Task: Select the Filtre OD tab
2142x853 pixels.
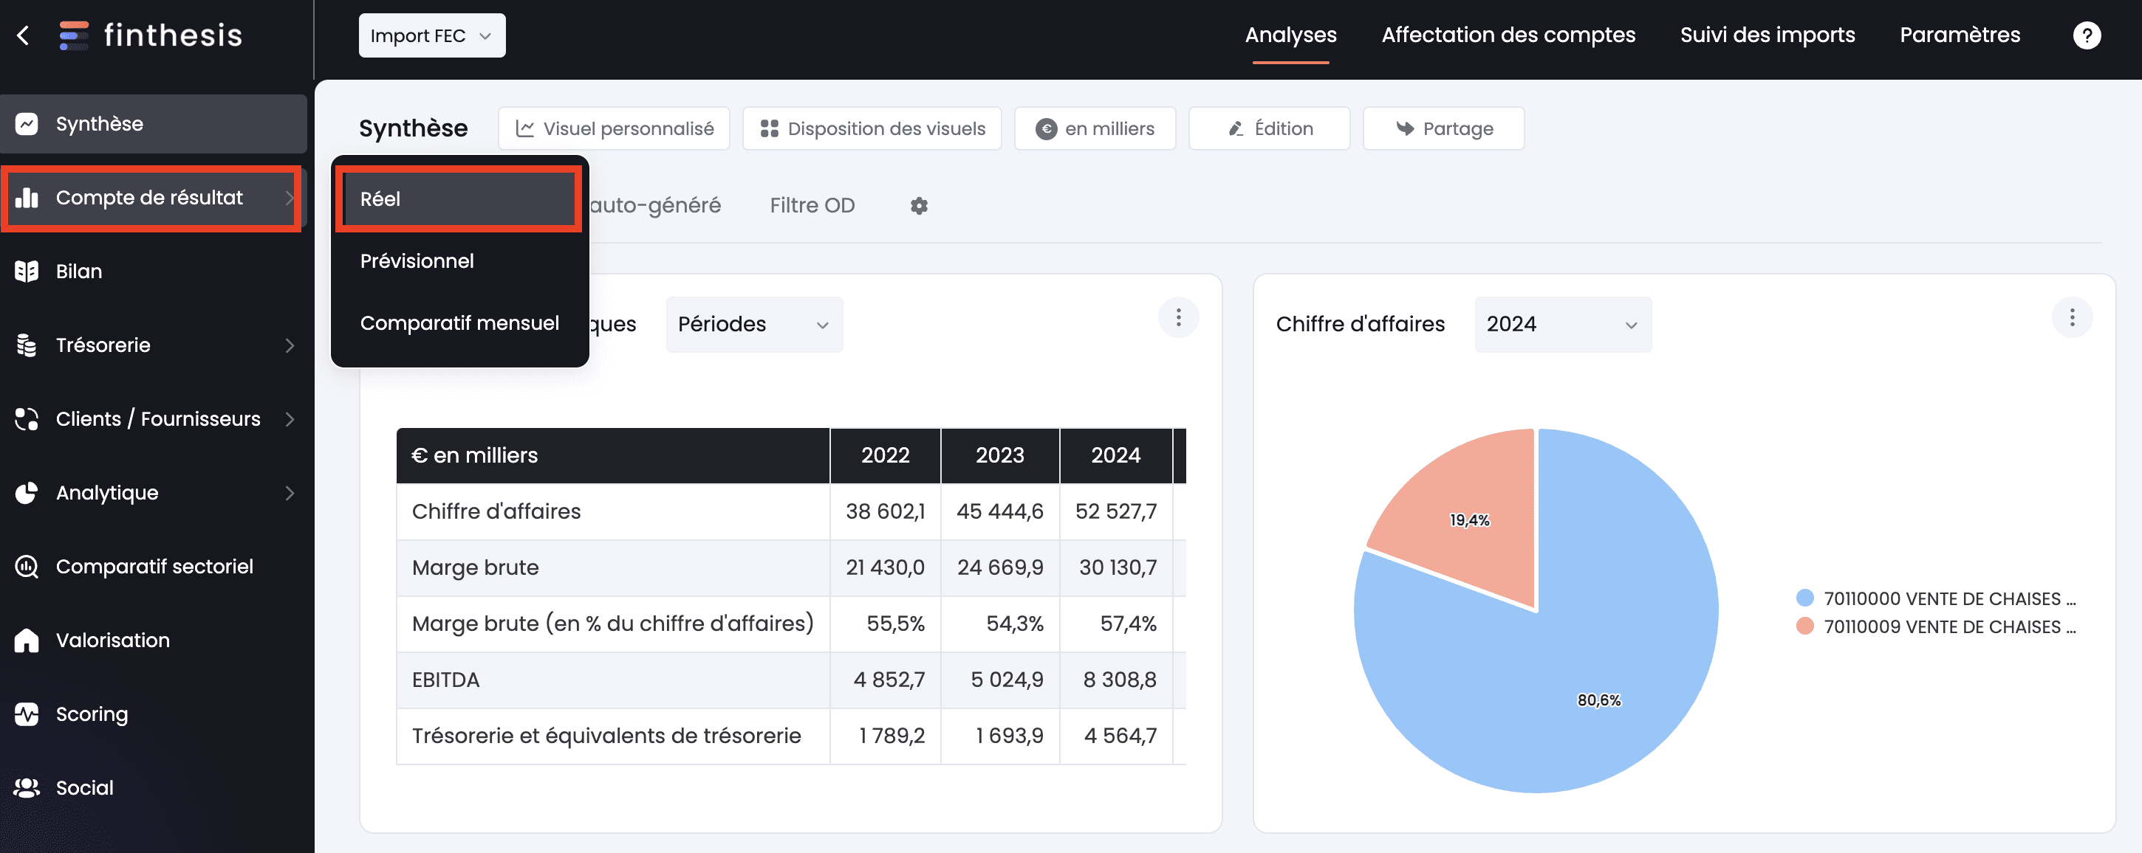Action: [x=812, y=206]
